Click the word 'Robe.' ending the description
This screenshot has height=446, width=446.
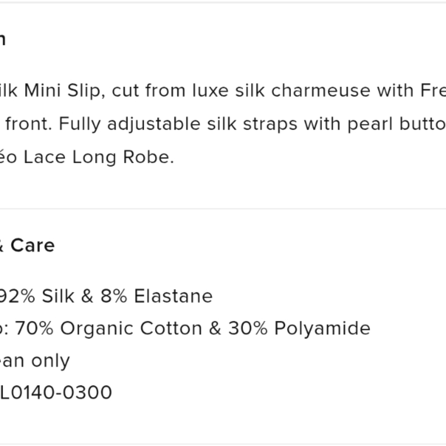point(149,157)
